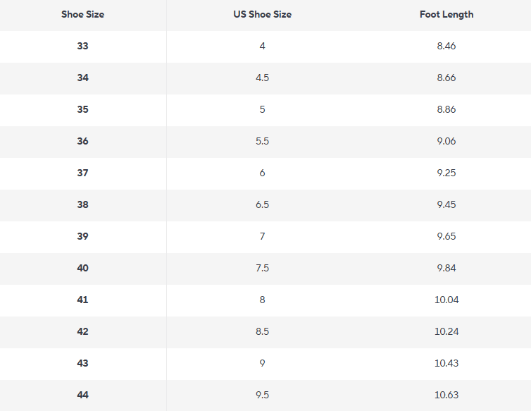The width and height of the screenshot is (531, 411).
Task: Click US shoe size 7.5 value
Action: click(x=263, y=268)
